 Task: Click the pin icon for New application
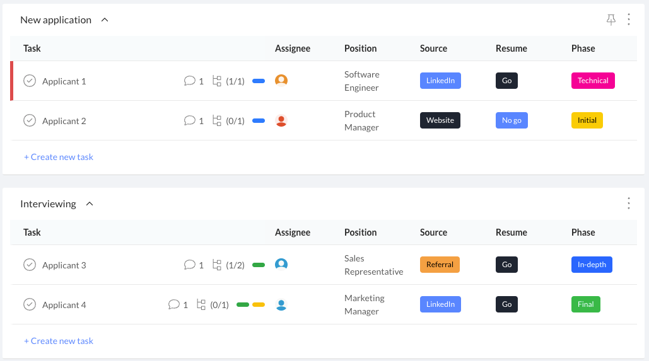click(611, 20)
